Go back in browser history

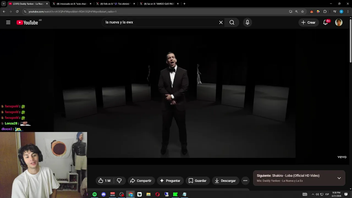click(4, 12)
